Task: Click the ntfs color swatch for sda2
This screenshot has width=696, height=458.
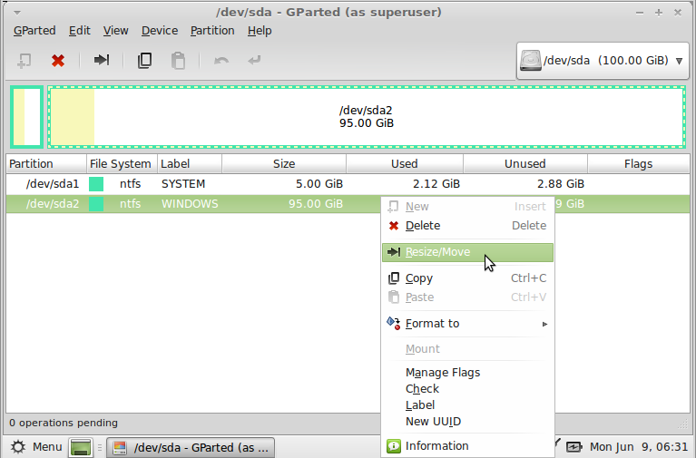Action: coord(96,204)
